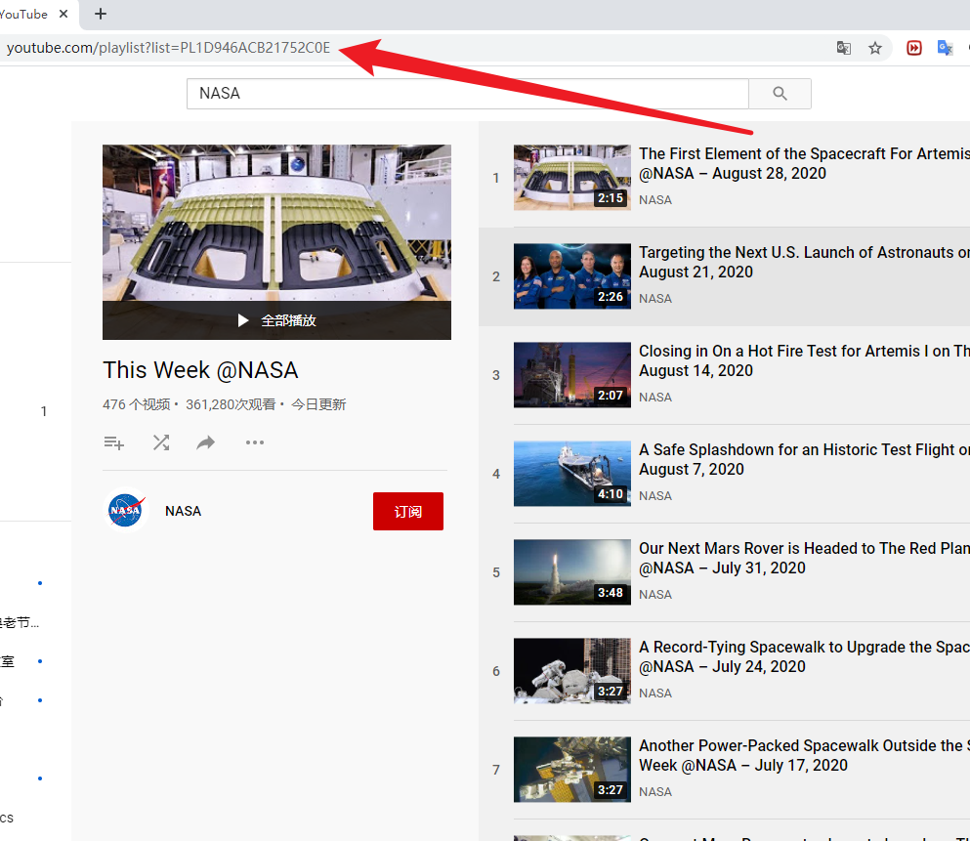Open 'Another Power-Packed Spacewalk' video title
Image resolution: width=970 pixels, height=841 pixels.
click(x=804, y=755)
